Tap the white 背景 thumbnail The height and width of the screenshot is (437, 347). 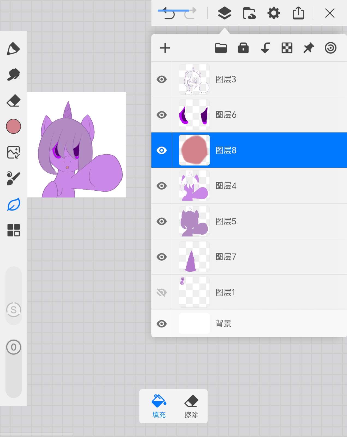(194, 324)
